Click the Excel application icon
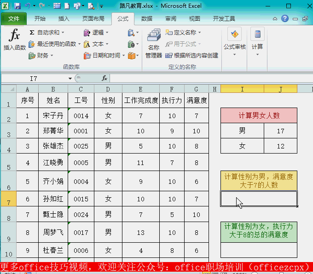This screenshot has height=274, width=313. pos(5,6)
